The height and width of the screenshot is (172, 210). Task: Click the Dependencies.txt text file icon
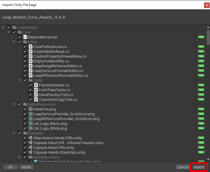coord(25,37)
